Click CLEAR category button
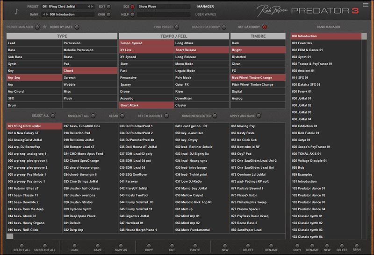The image size is (374, 255). tap(122, 116)
